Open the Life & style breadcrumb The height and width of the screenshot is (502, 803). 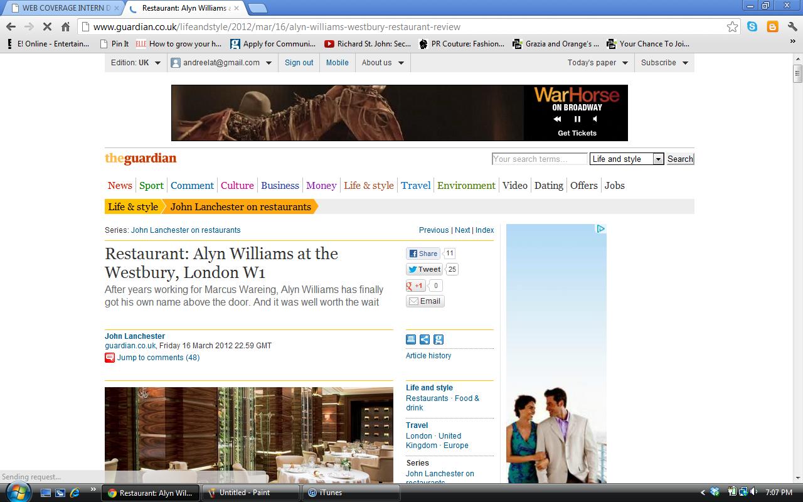[133, 206]
